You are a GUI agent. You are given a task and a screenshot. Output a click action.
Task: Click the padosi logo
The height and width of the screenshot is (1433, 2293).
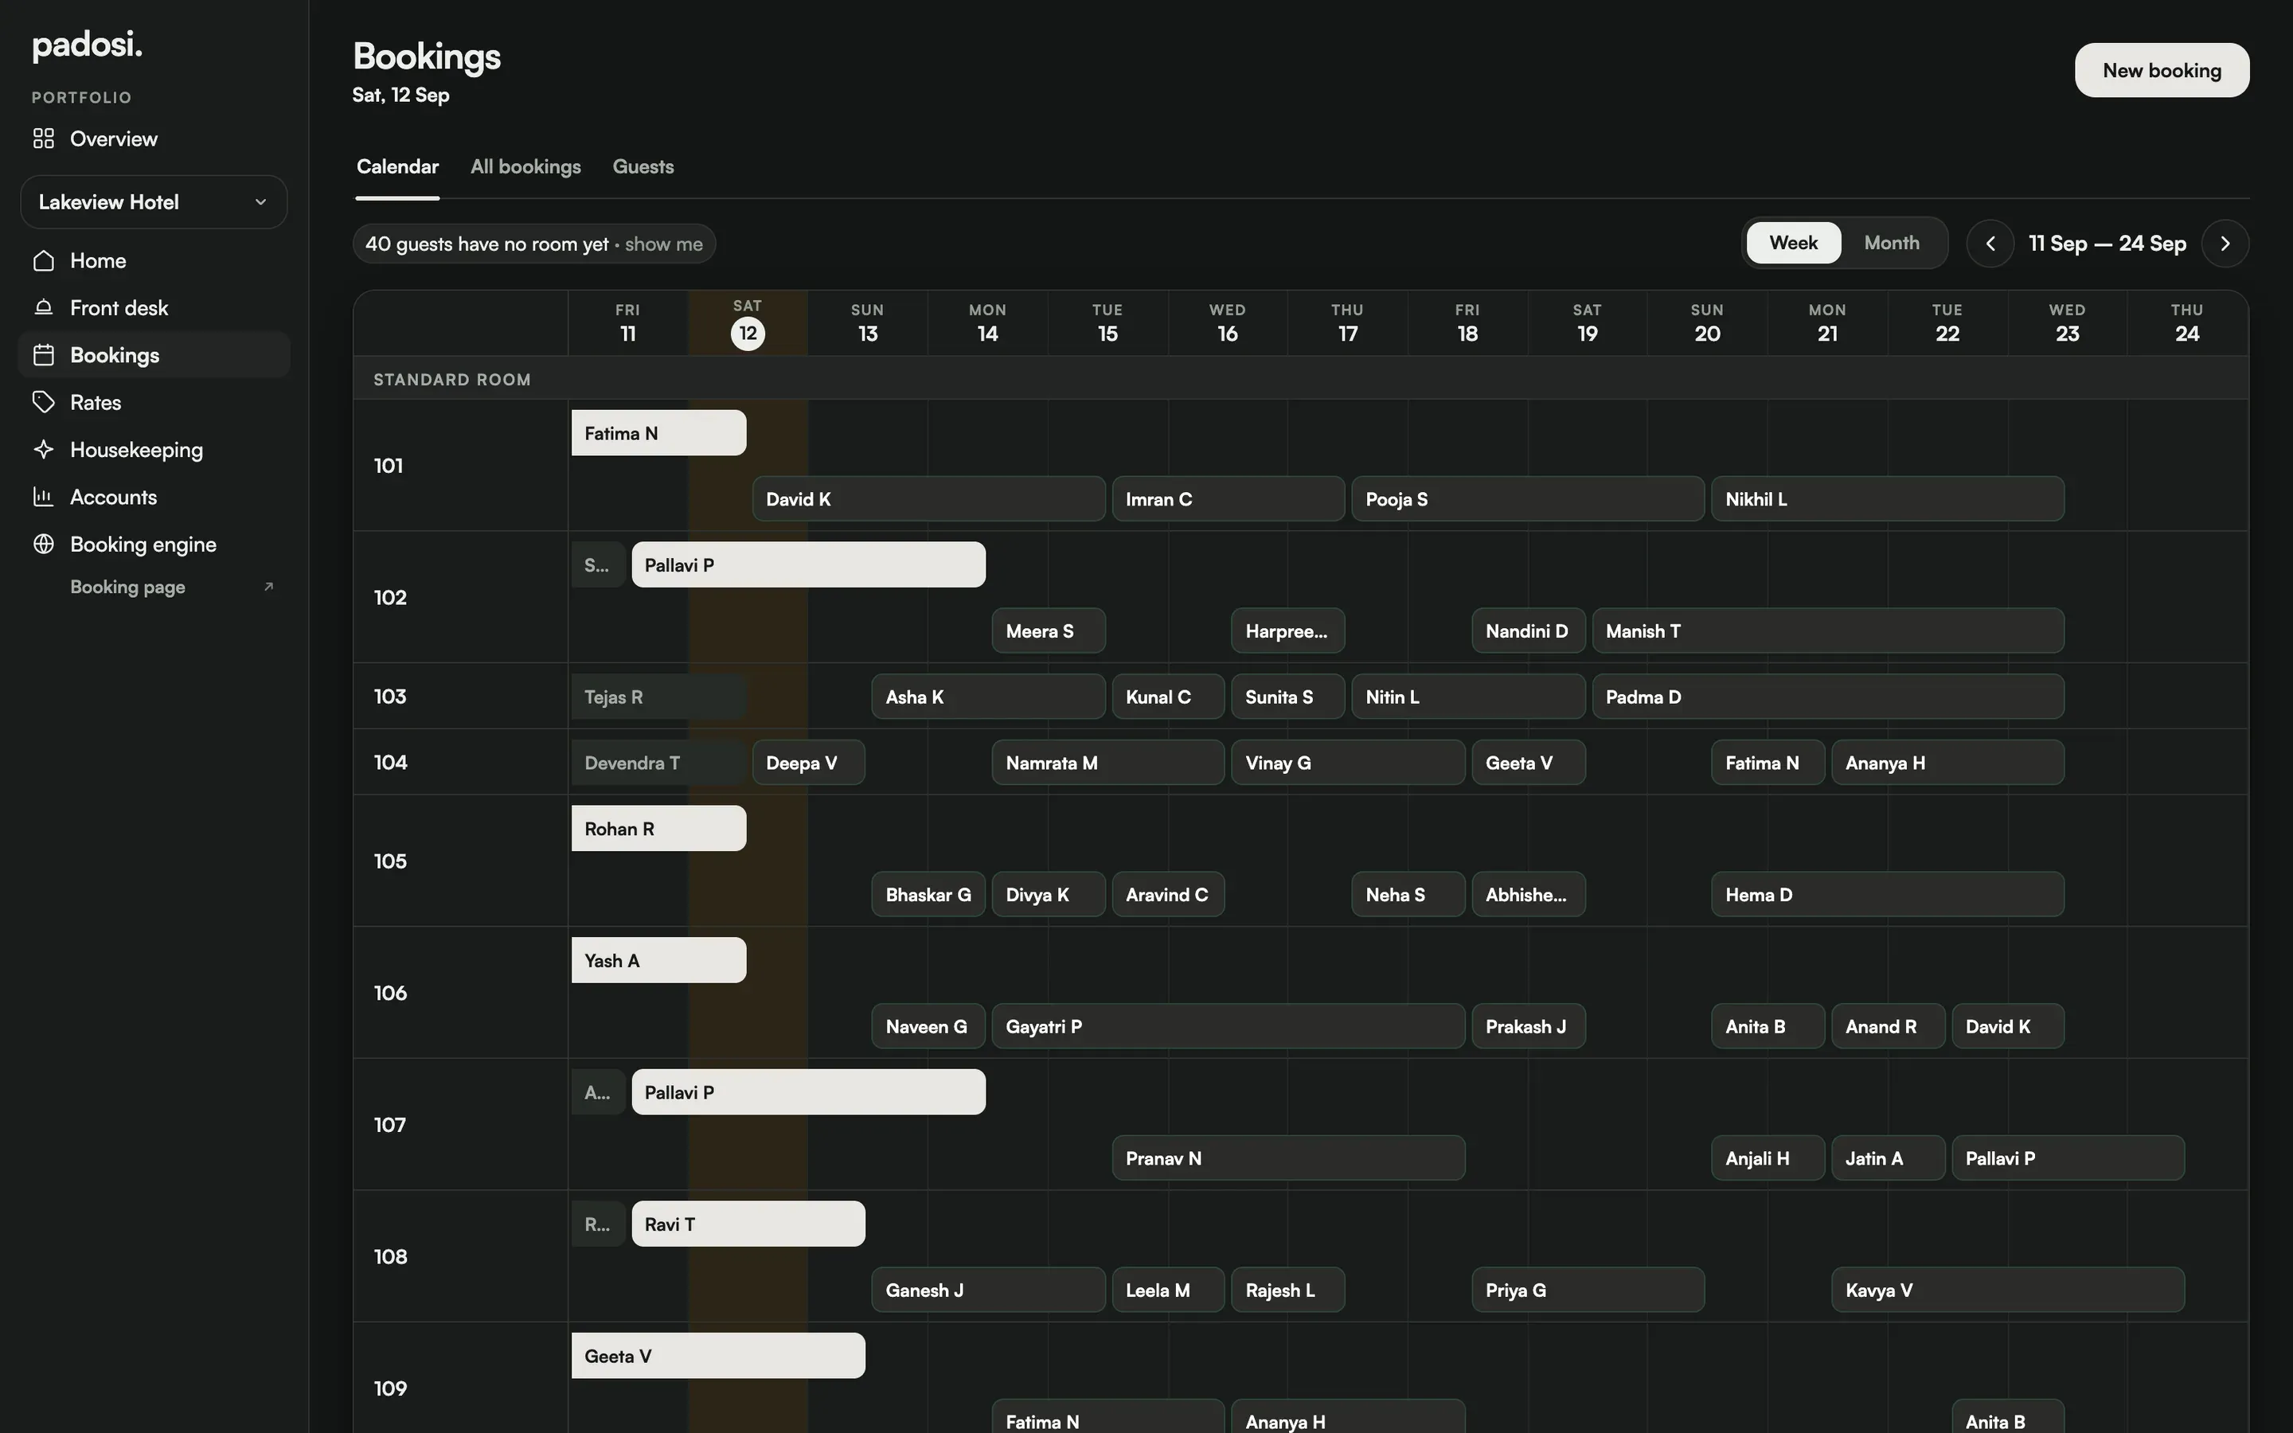87,45
